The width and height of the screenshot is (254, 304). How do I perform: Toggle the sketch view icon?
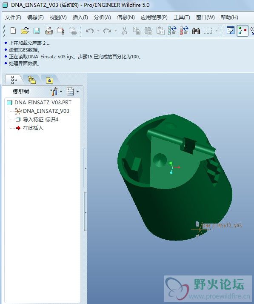point(231,31)
